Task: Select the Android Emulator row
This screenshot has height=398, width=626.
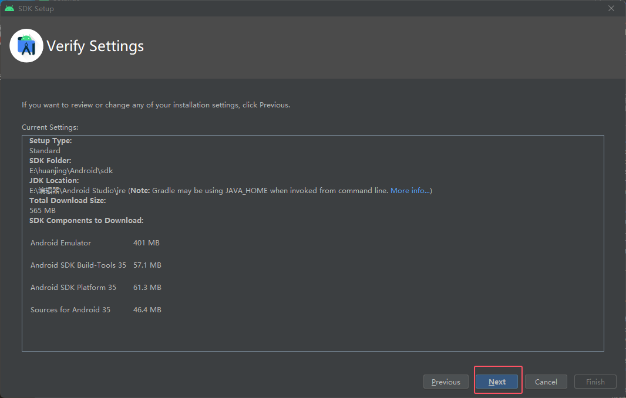Action: point(96,242)
